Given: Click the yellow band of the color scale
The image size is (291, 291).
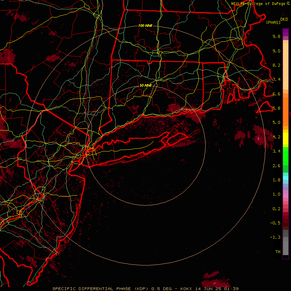Looking at the screenshot, I should tap(286, 138).
